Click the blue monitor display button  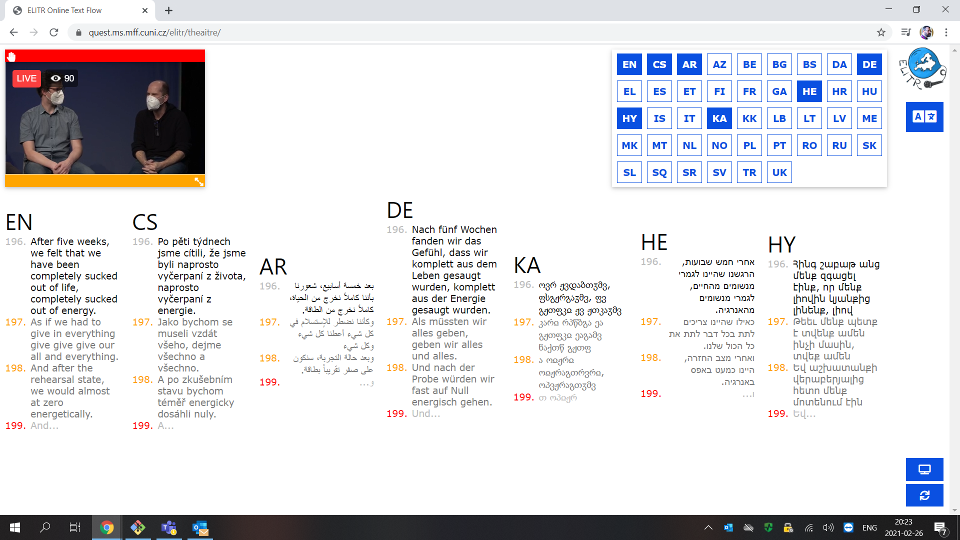(924, 469)
